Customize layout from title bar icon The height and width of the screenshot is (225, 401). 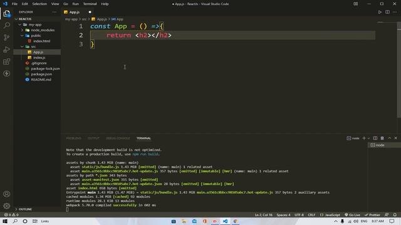point(355,4)
